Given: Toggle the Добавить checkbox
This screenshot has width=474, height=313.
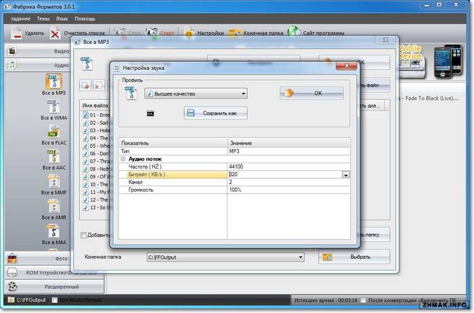Looking at the screenshot, I should pos(84,235).
